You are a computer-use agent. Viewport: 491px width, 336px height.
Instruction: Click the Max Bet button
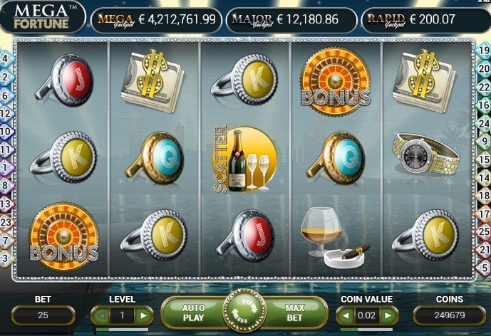pyautogui.click(x=294, y=313)
